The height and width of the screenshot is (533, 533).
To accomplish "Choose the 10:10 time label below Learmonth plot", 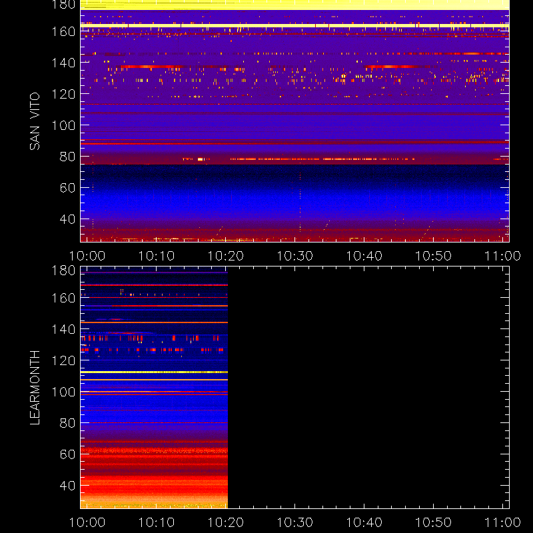I will pos(157,522).
